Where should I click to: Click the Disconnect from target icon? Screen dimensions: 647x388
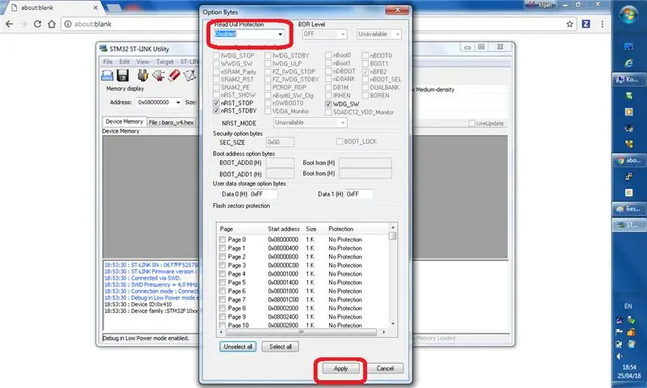coord(159,75)
